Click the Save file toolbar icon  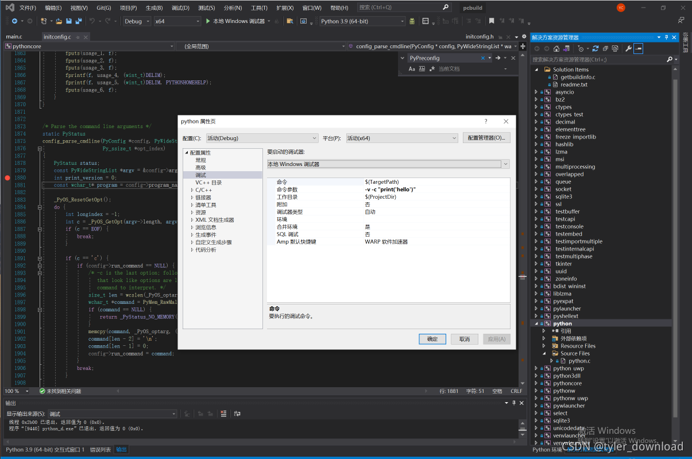point(69,21)
